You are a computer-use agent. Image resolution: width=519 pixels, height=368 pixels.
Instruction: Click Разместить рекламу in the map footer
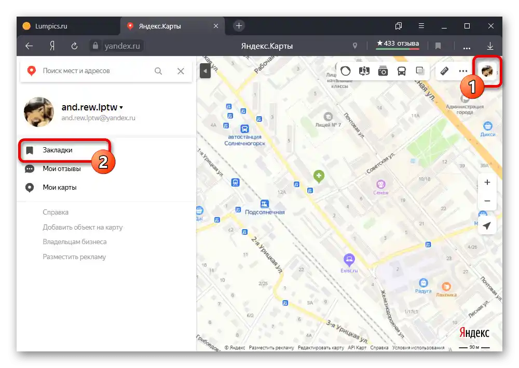271,347
